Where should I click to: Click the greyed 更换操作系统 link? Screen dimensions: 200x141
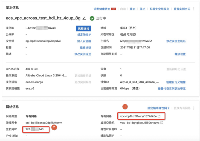click(83, 76)
